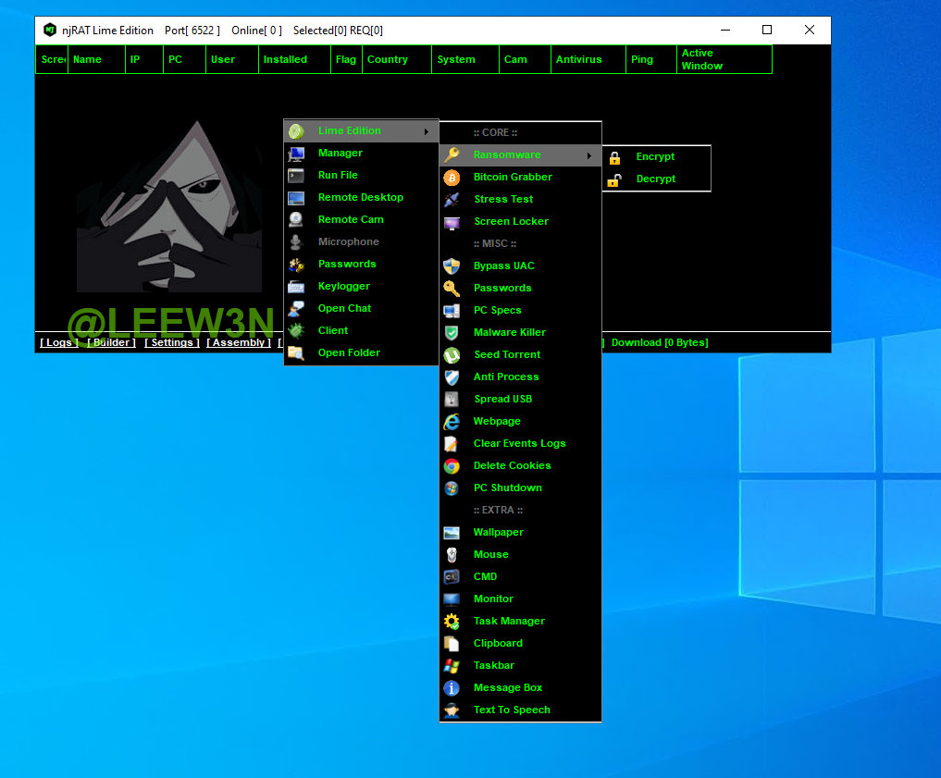Click the arrow next to Lime Edition

click(x=427, y=131)
